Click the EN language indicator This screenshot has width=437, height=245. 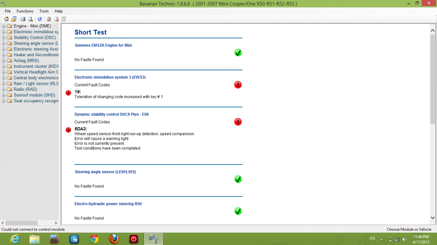(x=373, y=239)
